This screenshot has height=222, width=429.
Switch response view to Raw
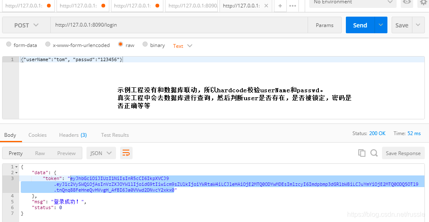tap(40, 153)
